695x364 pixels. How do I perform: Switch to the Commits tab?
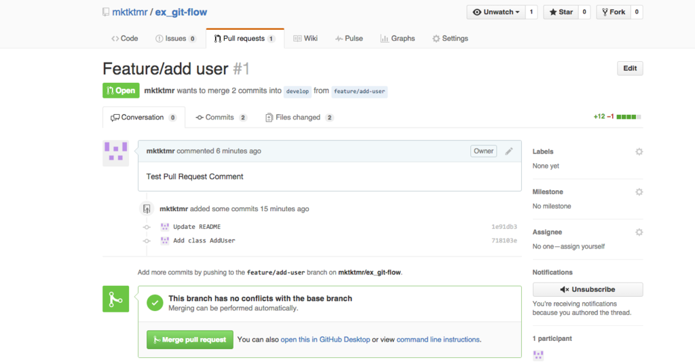pyautogui.click(x=221, y=117)
